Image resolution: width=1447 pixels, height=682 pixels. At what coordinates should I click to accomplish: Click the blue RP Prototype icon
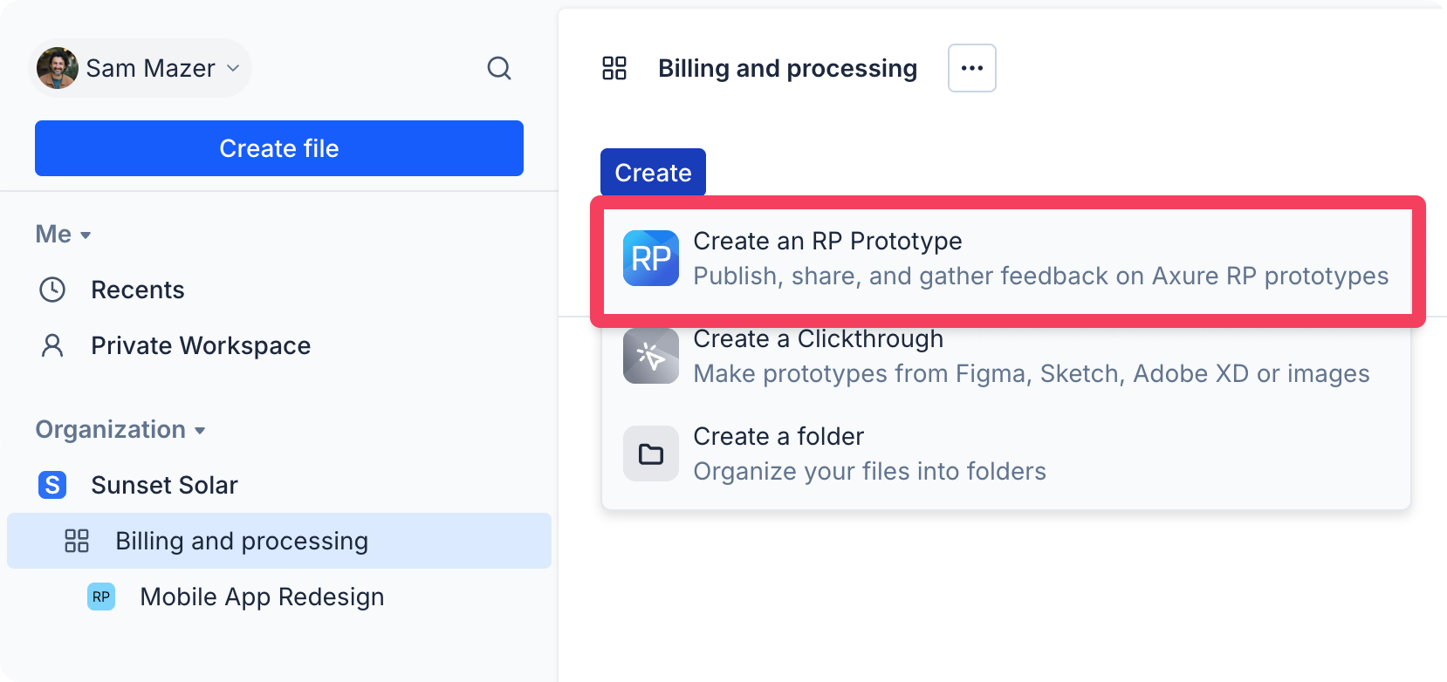coord(651,258)
